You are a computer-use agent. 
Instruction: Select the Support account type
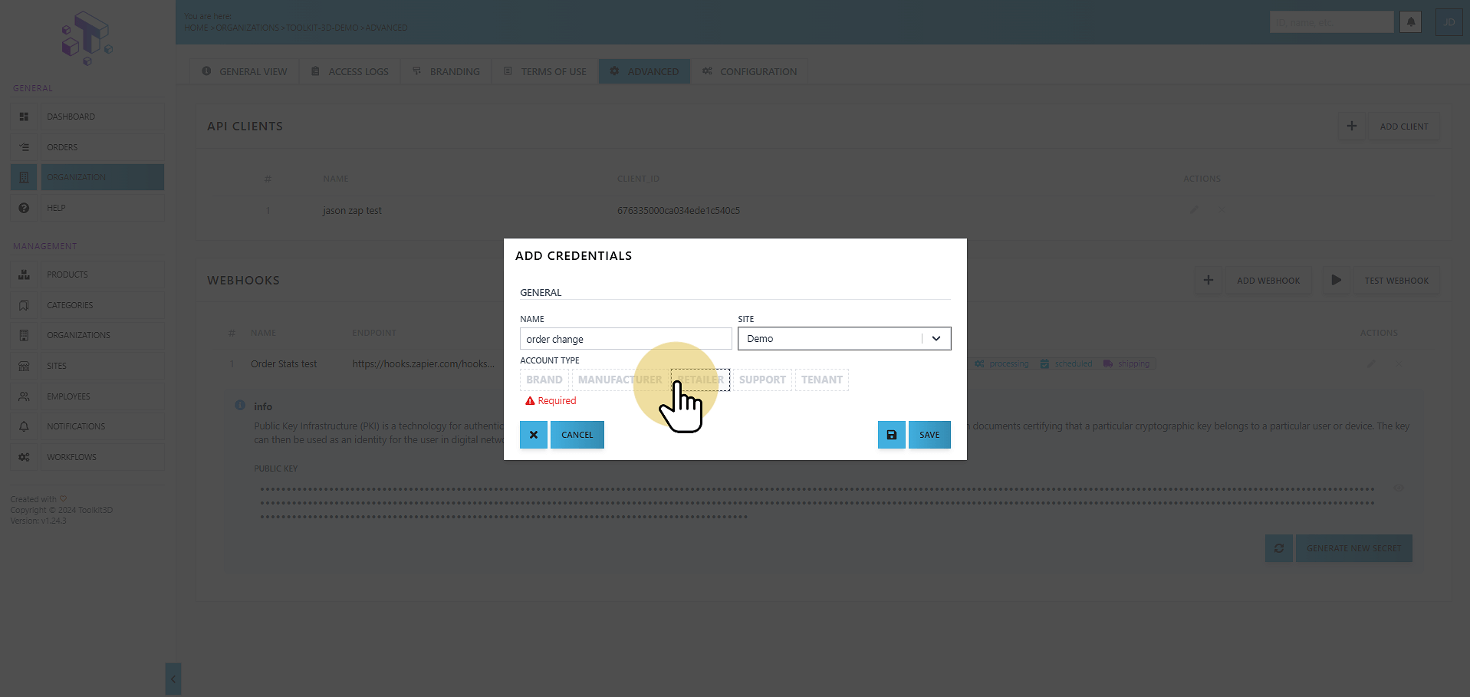coord(762,380)
